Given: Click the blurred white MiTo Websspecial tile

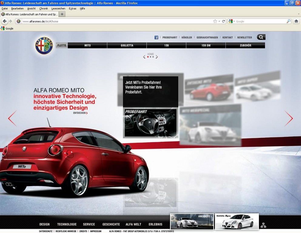Looking at the screenshot, I should pyautogui.click(x=210, y=125).
